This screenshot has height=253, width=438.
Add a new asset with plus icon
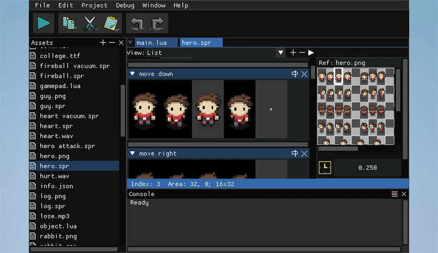coord(103,43)
